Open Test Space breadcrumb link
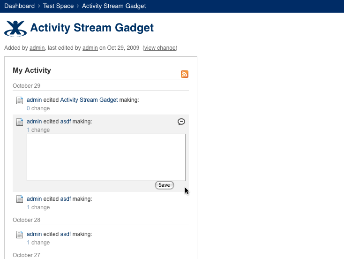 (58, 6)
